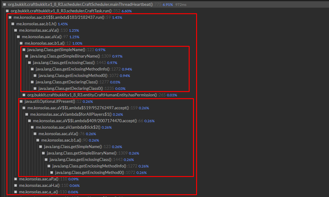Collapse the aV.a() :97 1.25% node

[18, 37]
